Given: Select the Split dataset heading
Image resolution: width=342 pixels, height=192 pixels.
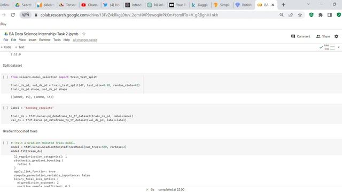Looking at the screenshot, I should 12,66.
